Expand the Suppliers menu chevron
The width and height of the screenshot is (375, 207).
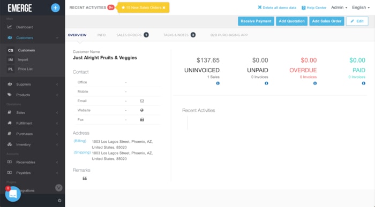click(57, 85)
